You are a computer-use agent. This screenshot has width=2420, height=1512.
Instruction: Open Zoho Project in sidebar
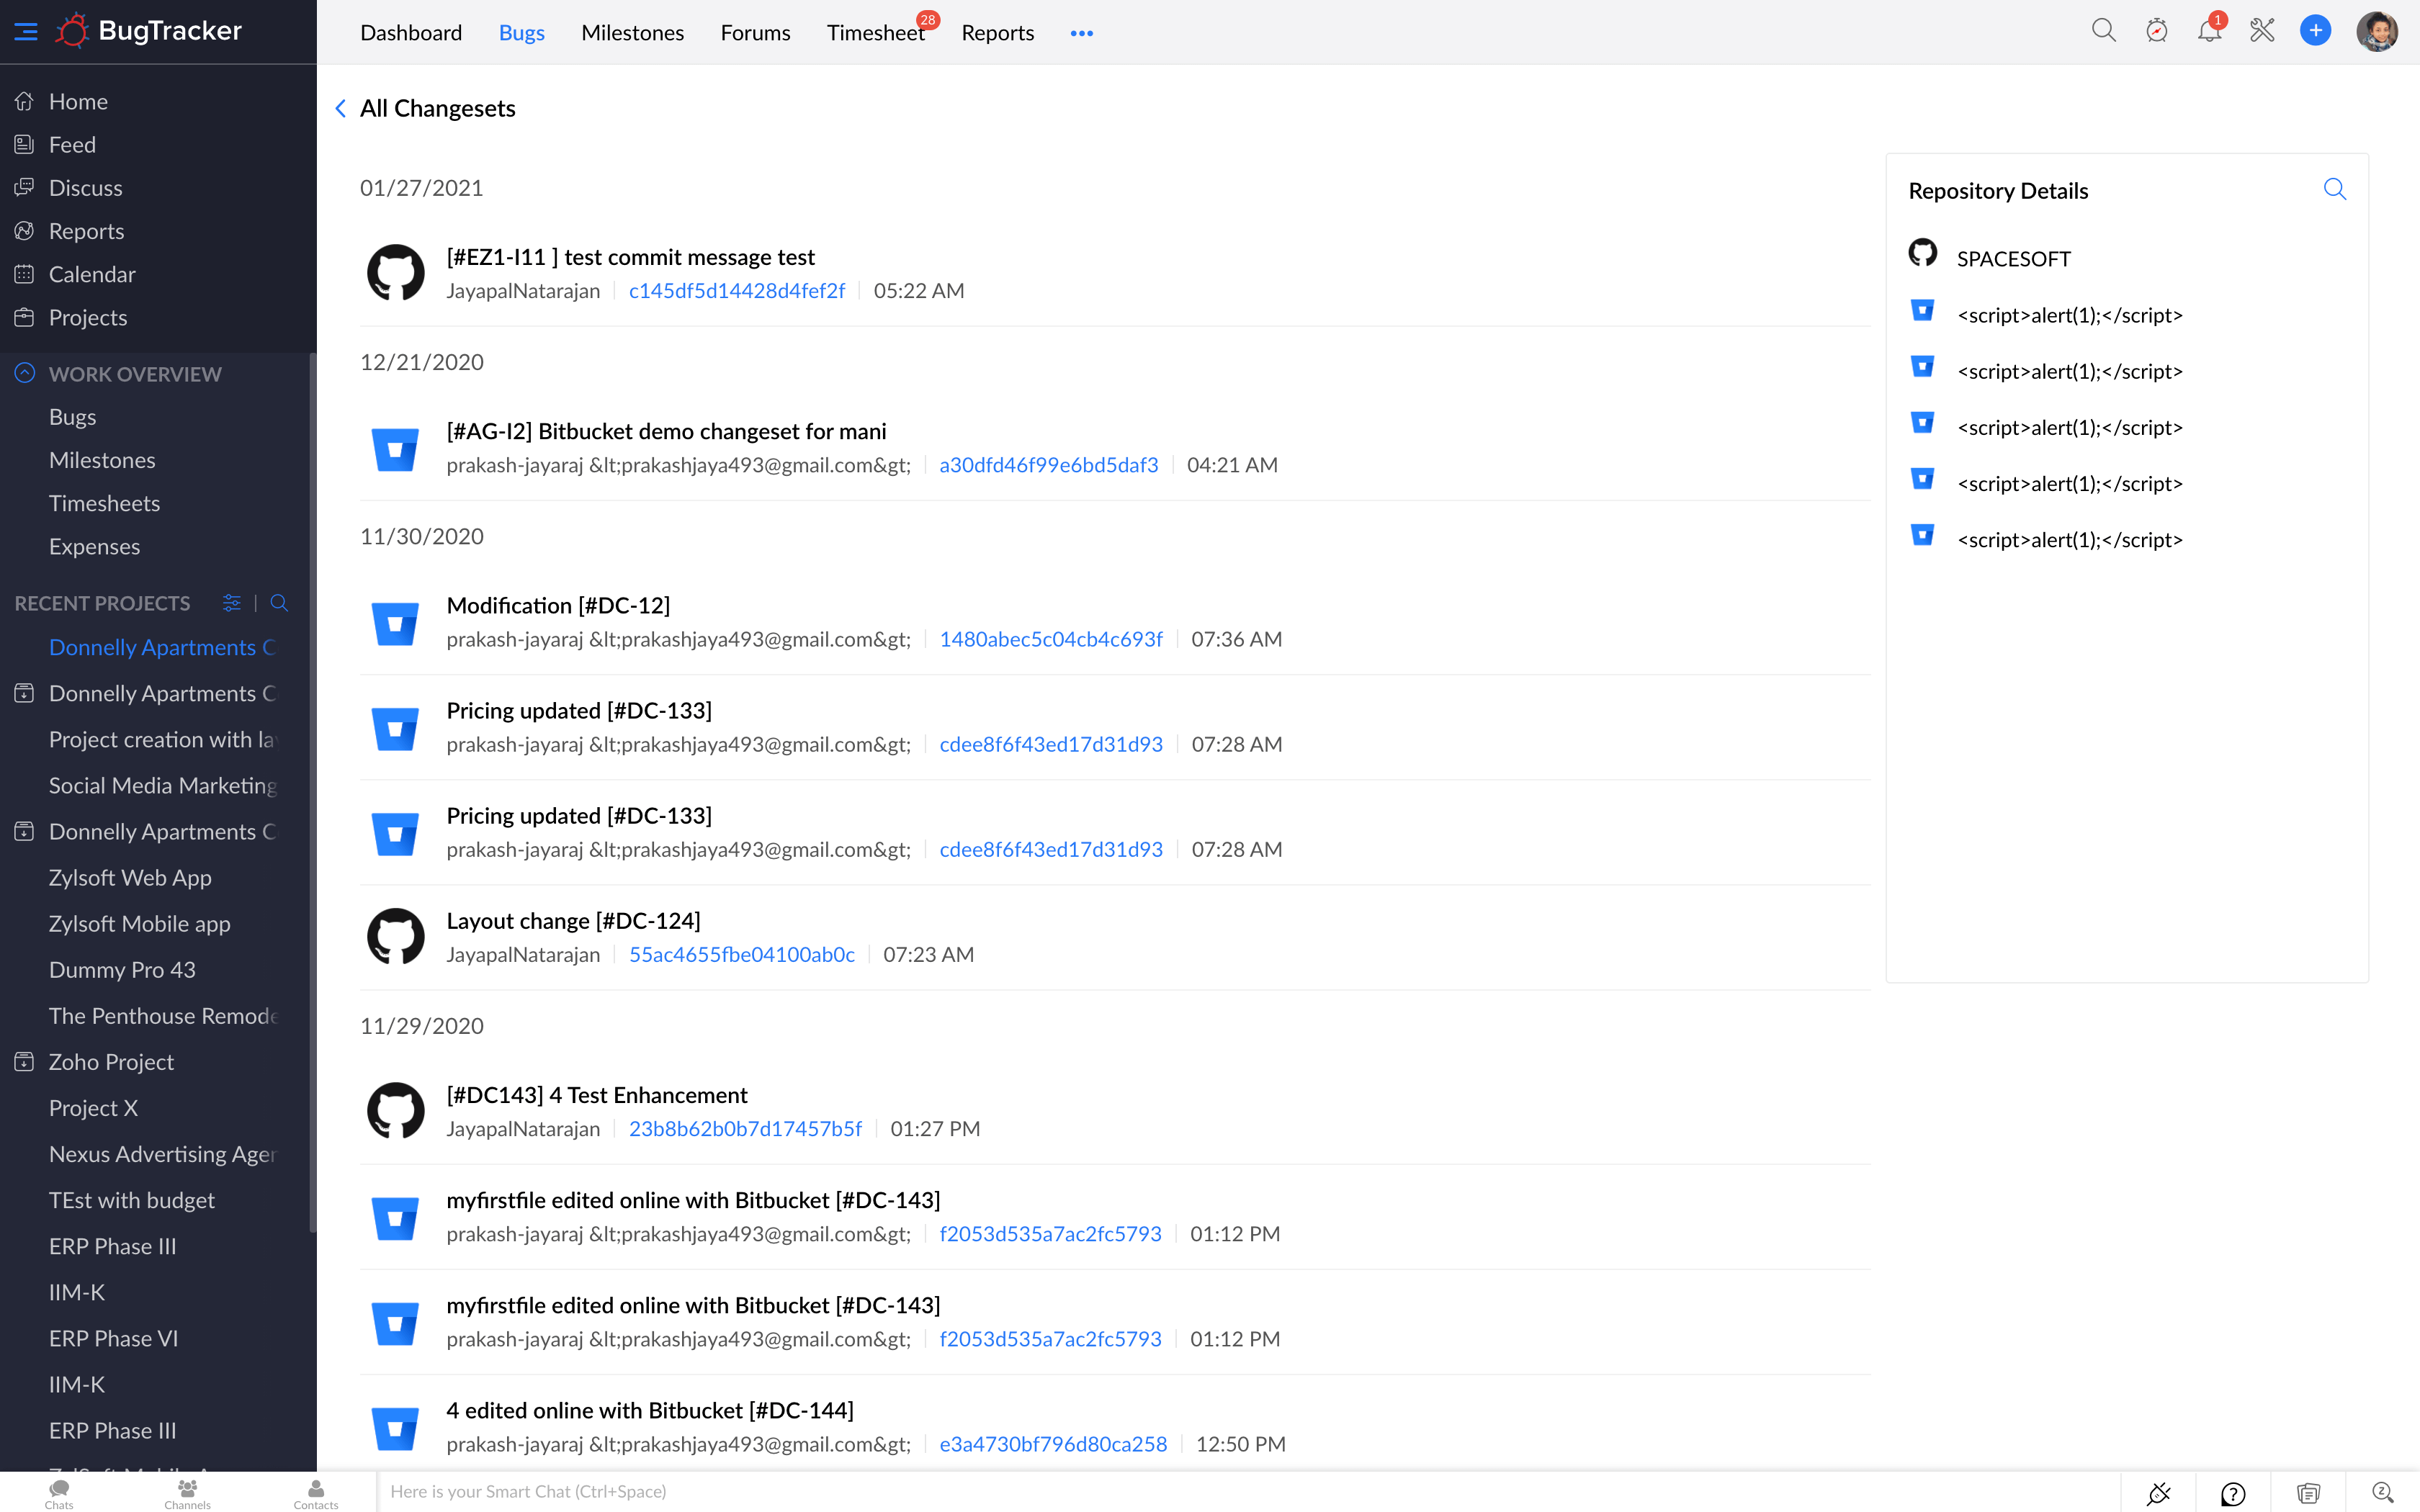[x=111, y=1062]
